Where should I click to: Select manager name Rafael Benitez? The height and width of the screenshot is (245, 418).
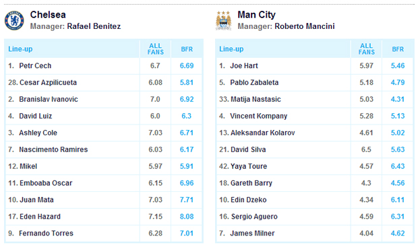coord(94,26)
